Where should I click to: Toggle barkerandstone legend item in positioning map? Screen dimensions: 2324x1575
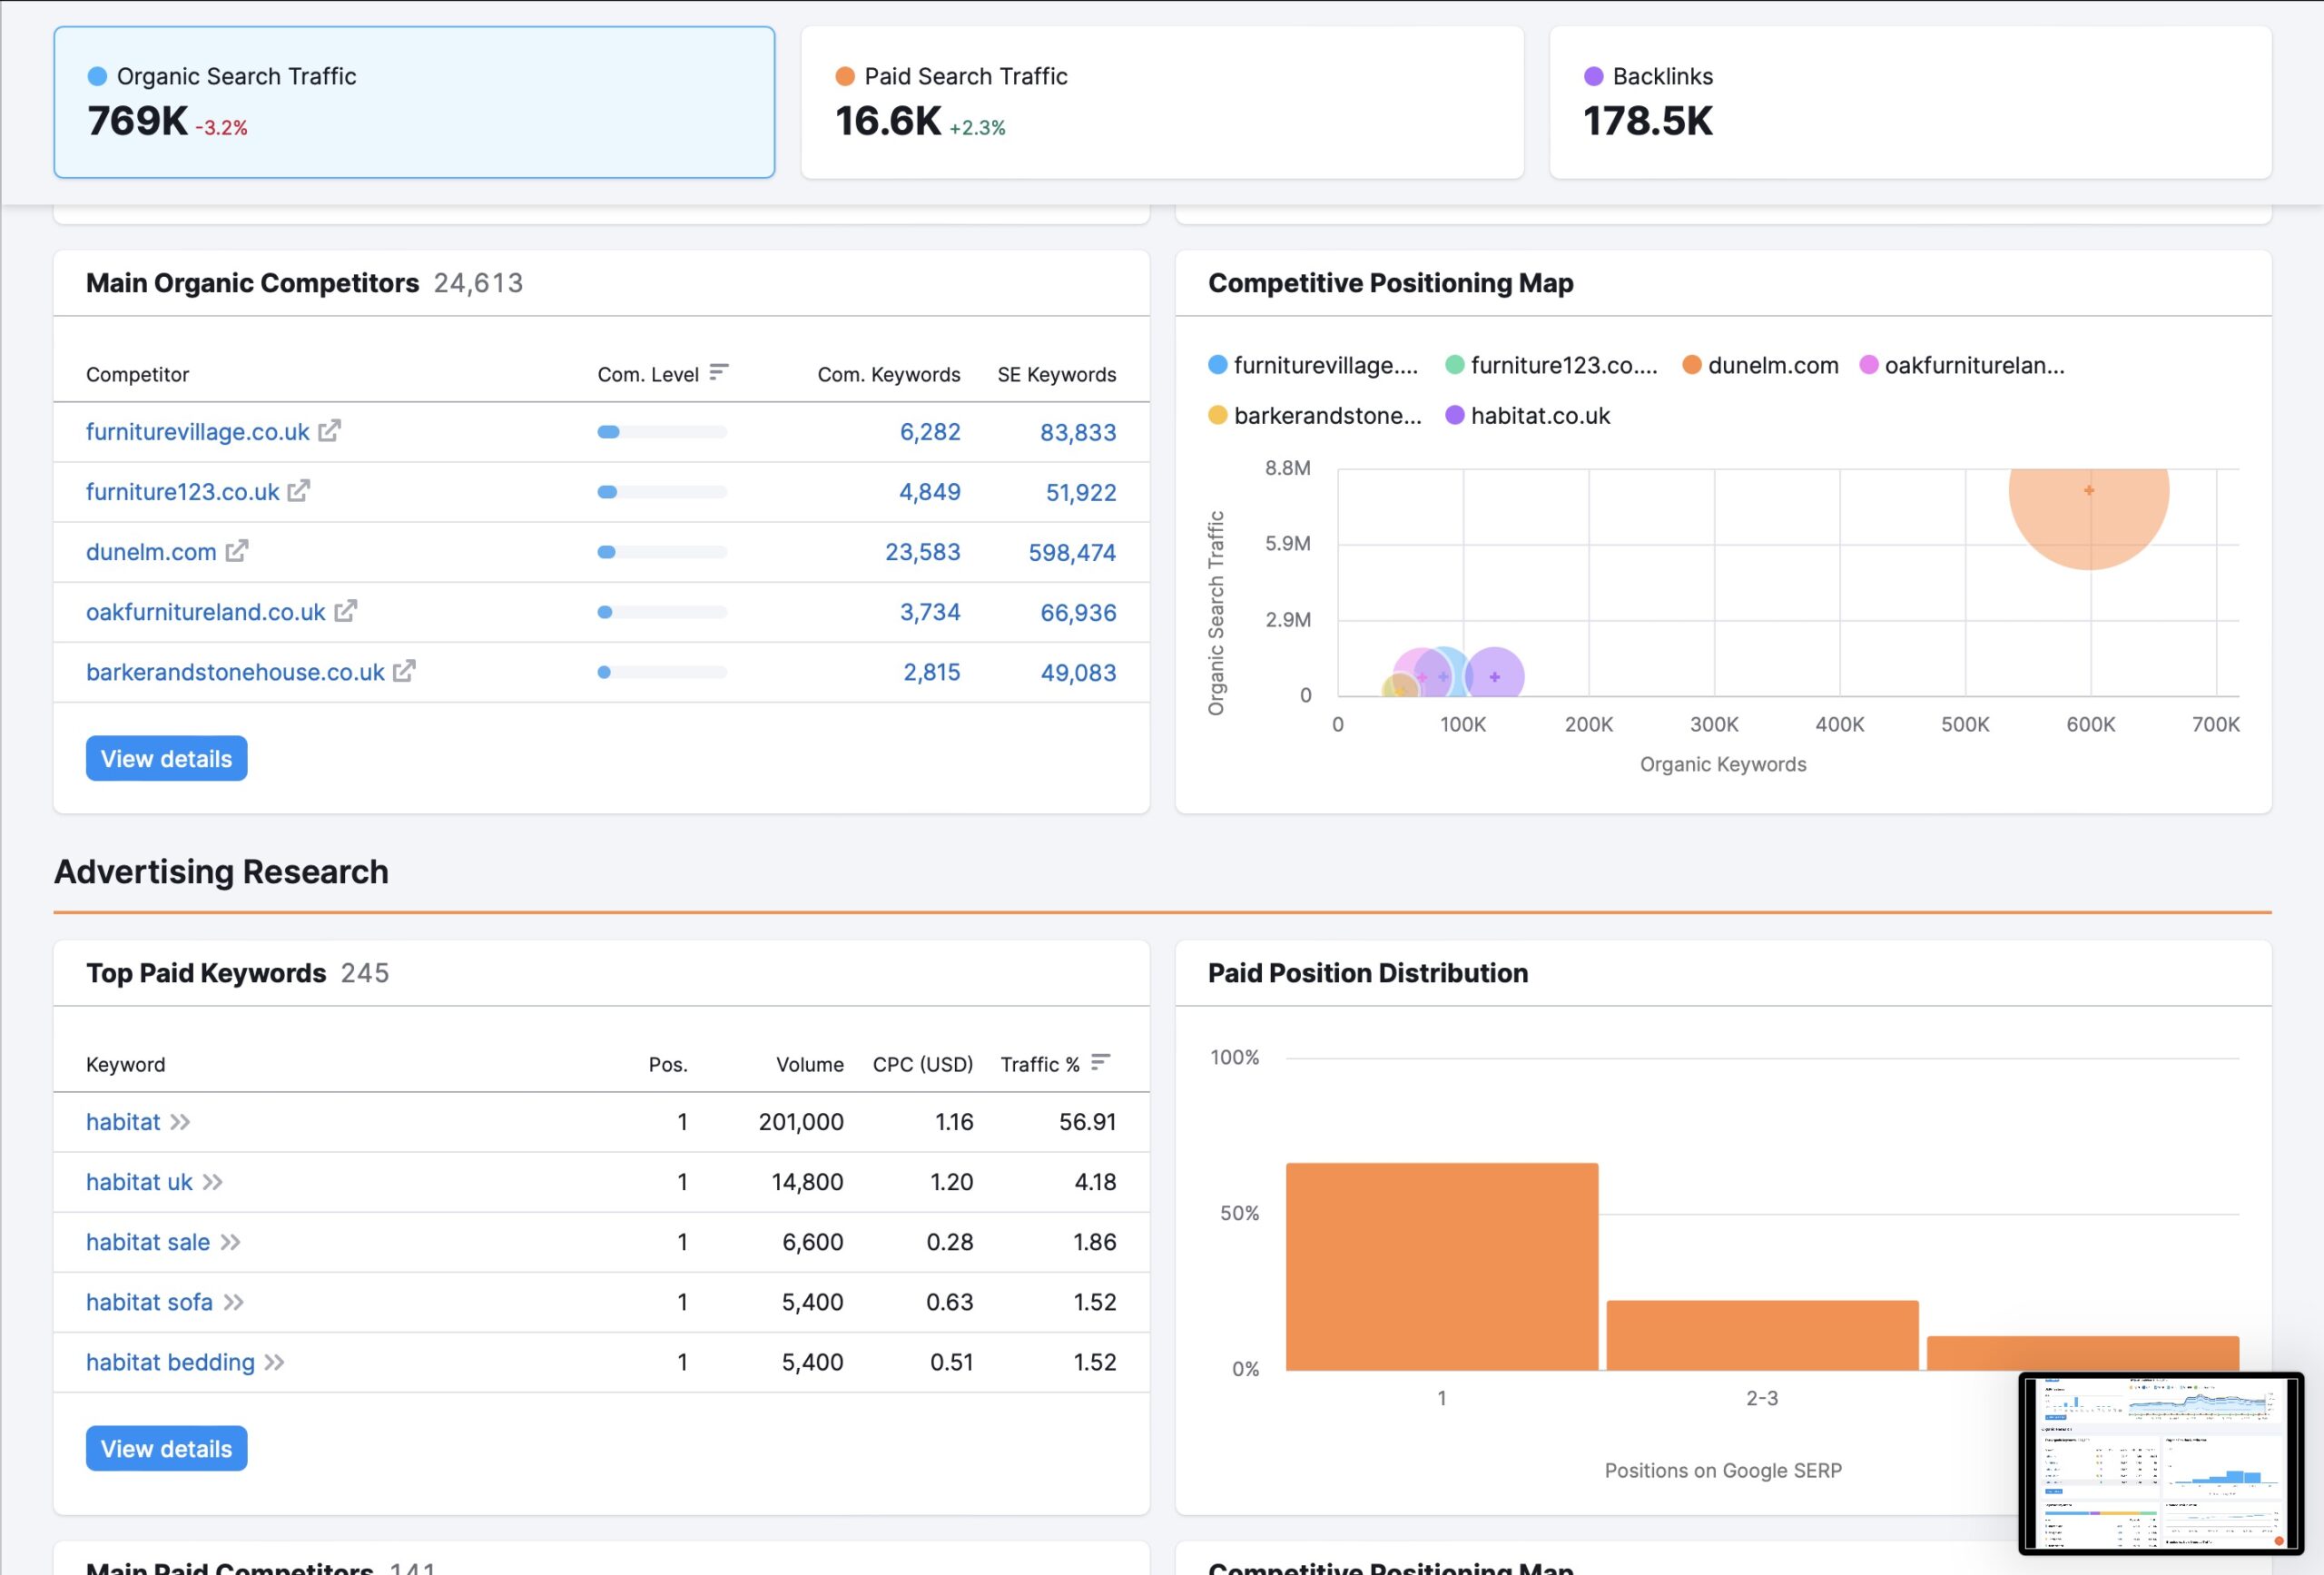point(1314,415)
